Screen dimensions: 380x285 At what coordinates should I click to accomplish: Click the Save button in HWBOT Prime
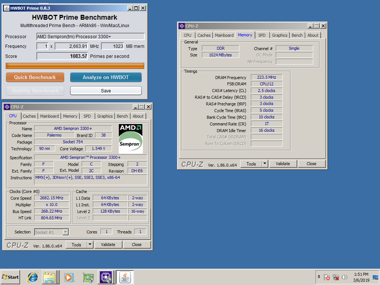106,91
